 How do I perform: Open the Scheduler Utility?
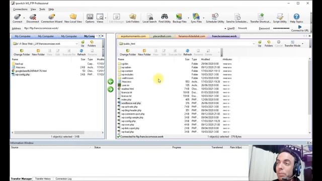[215, 18]
